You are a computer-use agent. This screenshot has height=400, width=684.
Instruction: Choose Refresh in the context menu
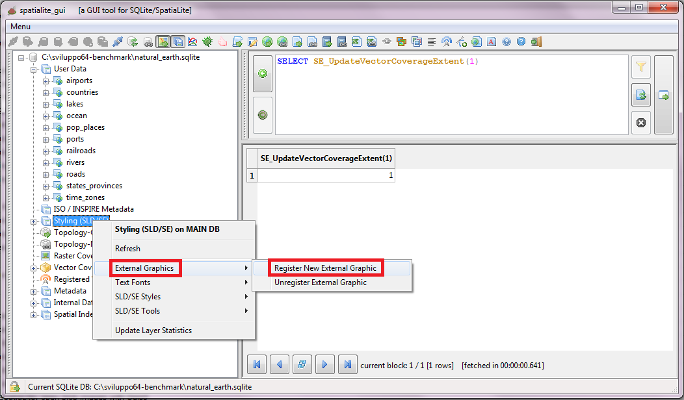pyautogui.click(x=174, y=249)
